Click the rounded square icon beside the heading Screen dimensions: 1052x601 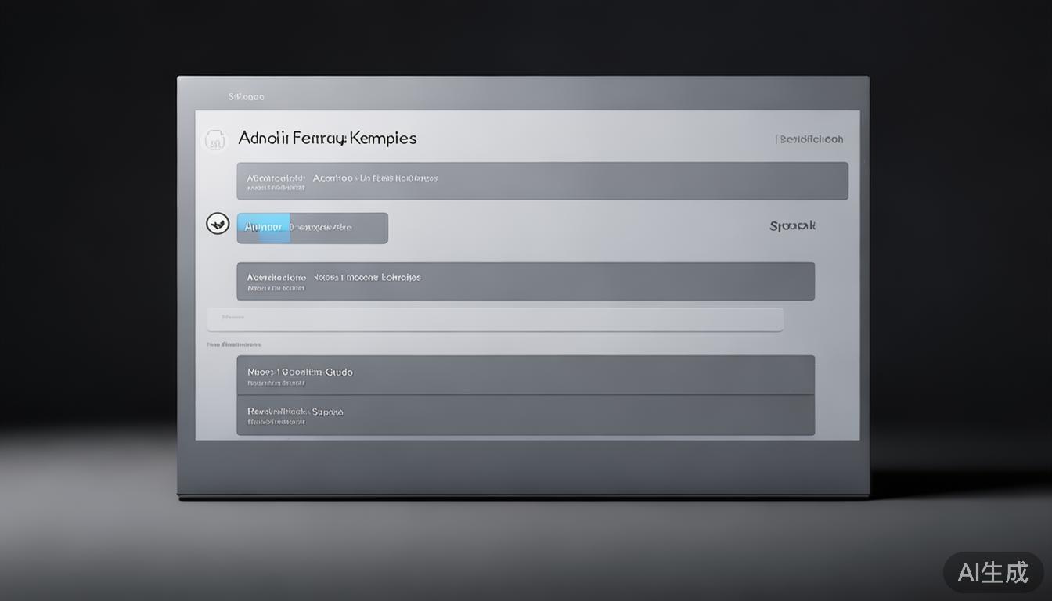[x=214, y=140]
